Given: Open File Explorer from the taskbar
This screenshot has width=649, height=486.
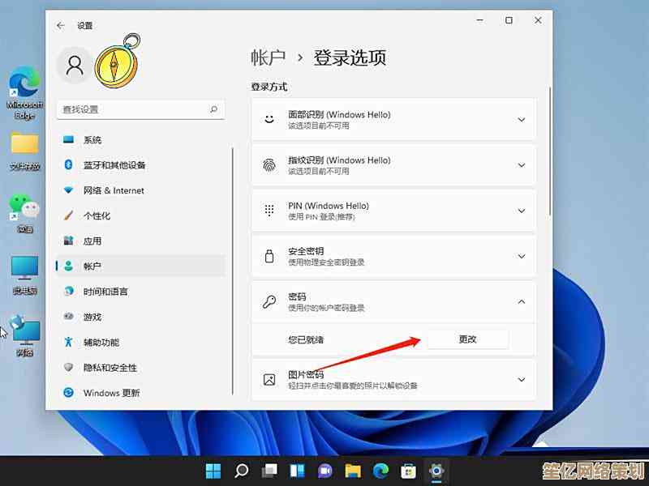Looking at the screenshot, I should pos(353,471).
